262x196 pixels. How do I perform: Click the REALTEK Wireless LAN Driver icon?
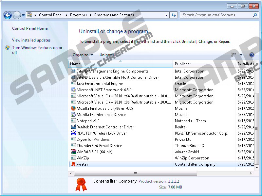pos(73,133)
